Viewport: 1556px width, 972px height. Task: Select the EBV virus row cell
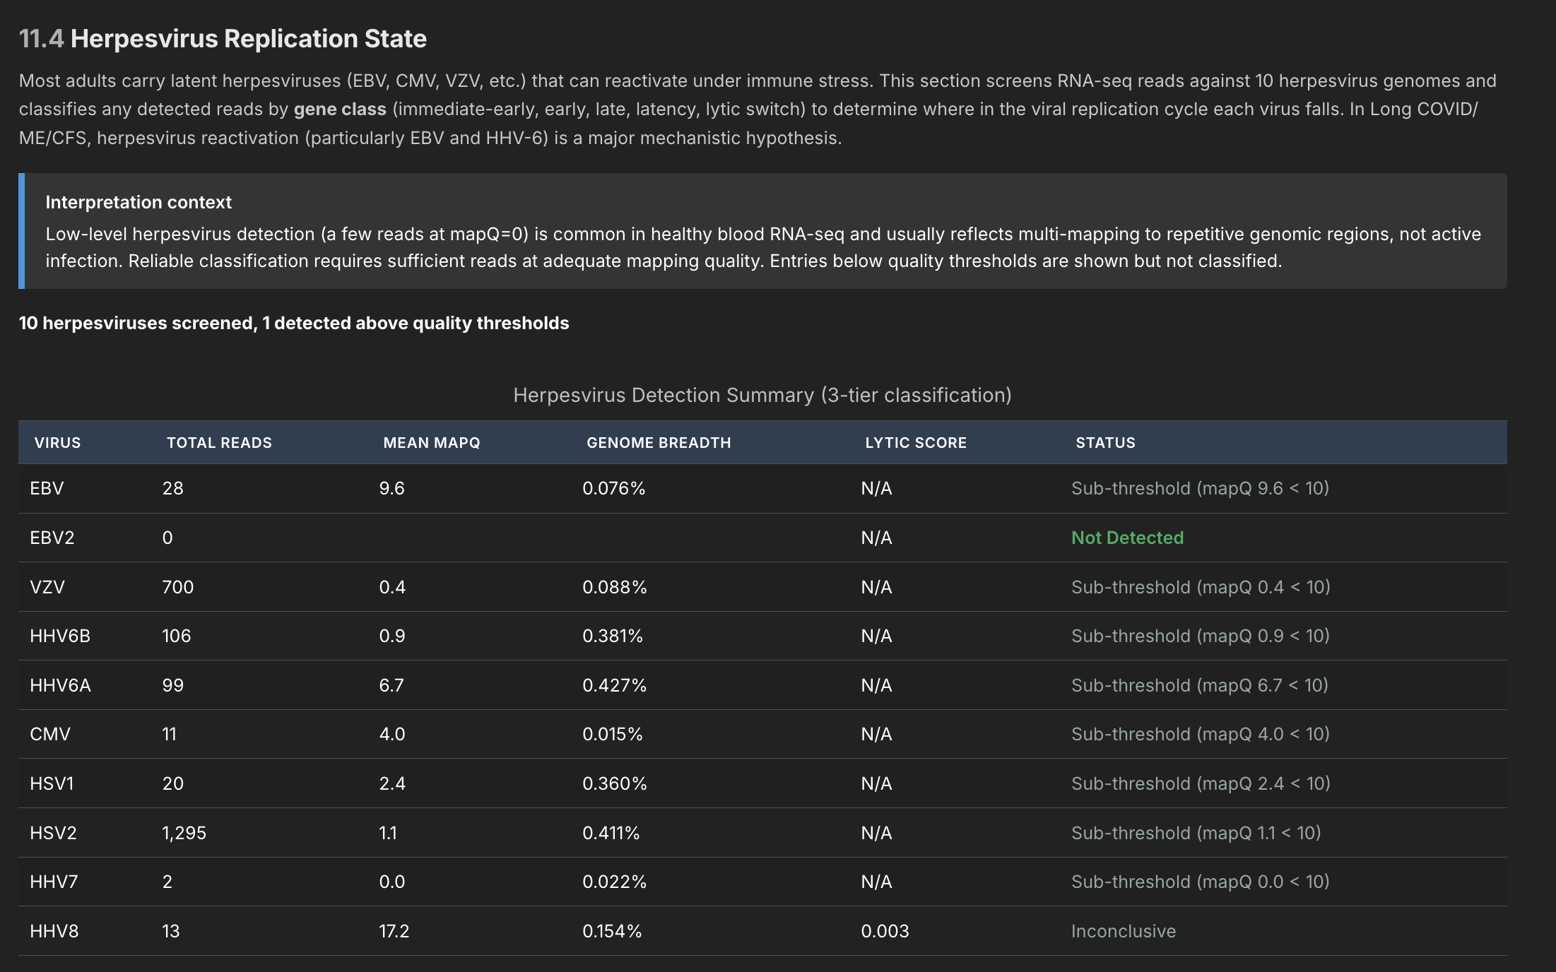point(47,488)
